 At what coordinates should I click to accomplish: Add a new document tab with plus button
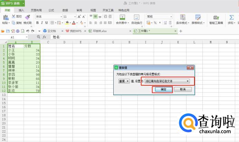point(181,31)
